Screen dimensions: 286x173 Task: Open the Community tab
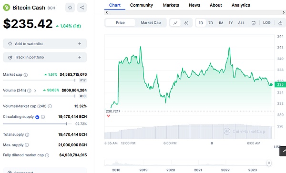tap(142, 5)
